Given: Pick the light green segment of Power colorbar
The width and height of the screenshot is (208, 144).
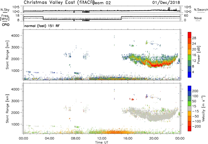Looking at the screenshot, I should (190, 58).
